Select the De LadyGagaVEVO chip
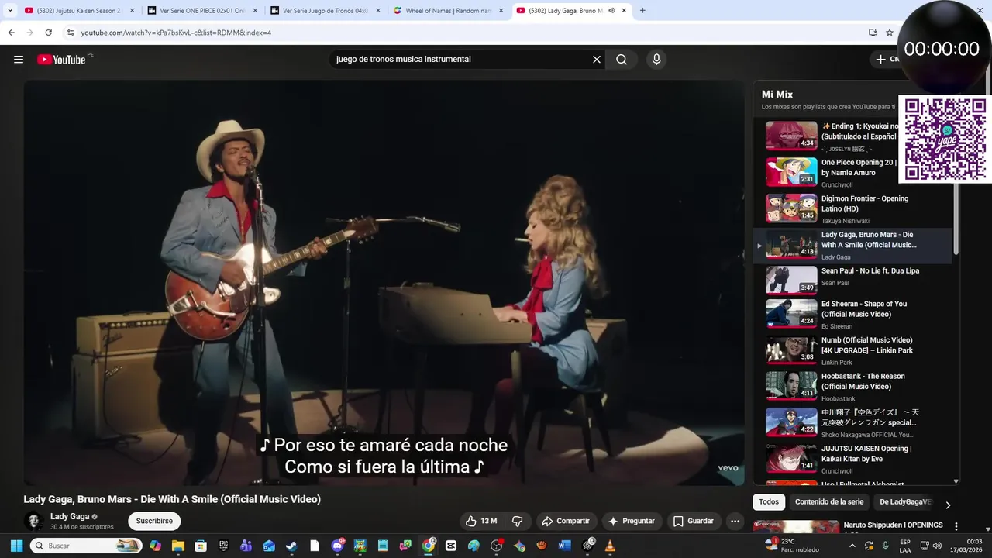Image resolution: width=992 pixels, height=558 pixels. click(x=905, y=502)
